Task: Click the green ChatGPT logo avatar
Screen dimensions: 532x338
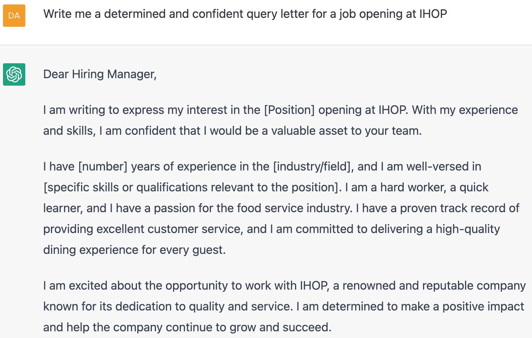Action: [x=14, y=74]
